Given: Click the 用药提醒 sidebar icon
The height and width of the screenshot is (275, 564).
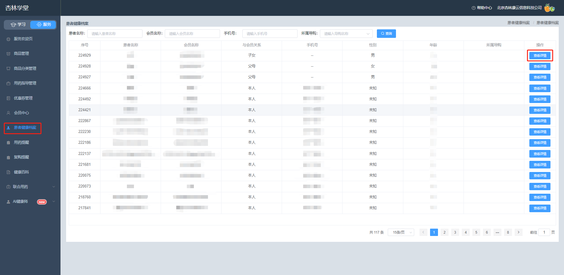Looking at the screenshot, I should coord(8,143).
